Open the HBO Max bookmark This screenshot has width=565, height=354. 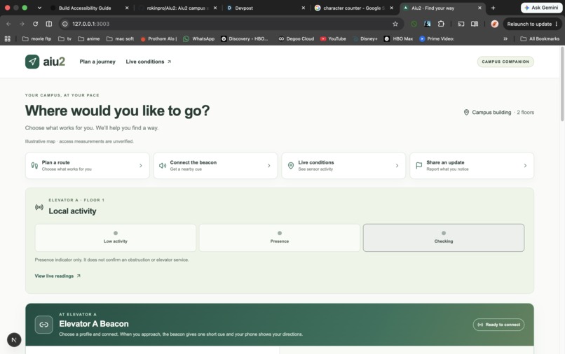pyautogui.click(x=399, y=38)
